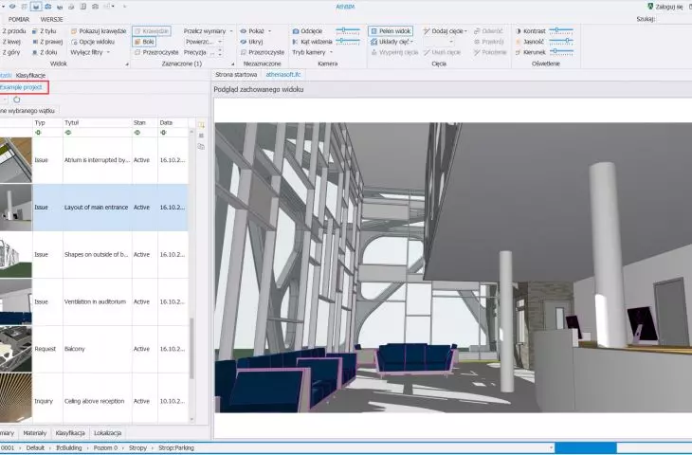Image resolution: width=692 pixels, height=455 pixels.
Task: Open the Lokalizacja bottom tab
Action: (x=108, y=433)
